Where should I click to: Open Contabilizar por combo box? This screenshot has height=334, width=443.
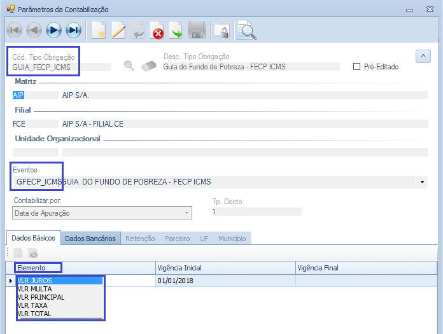tap(102, 213)
